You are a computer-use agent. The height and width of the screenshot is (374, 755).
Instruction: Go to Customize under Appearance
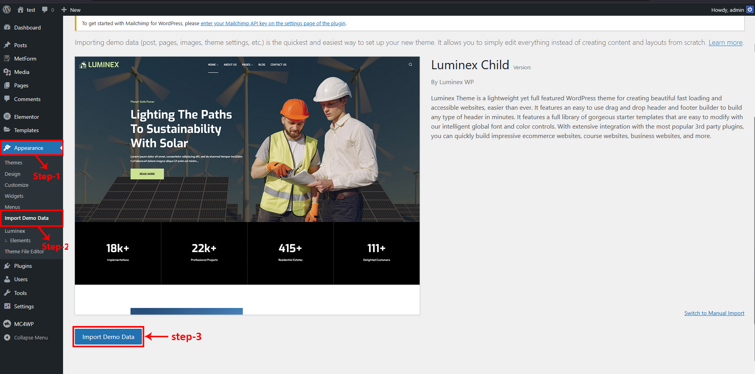click(x=17, y=185)
